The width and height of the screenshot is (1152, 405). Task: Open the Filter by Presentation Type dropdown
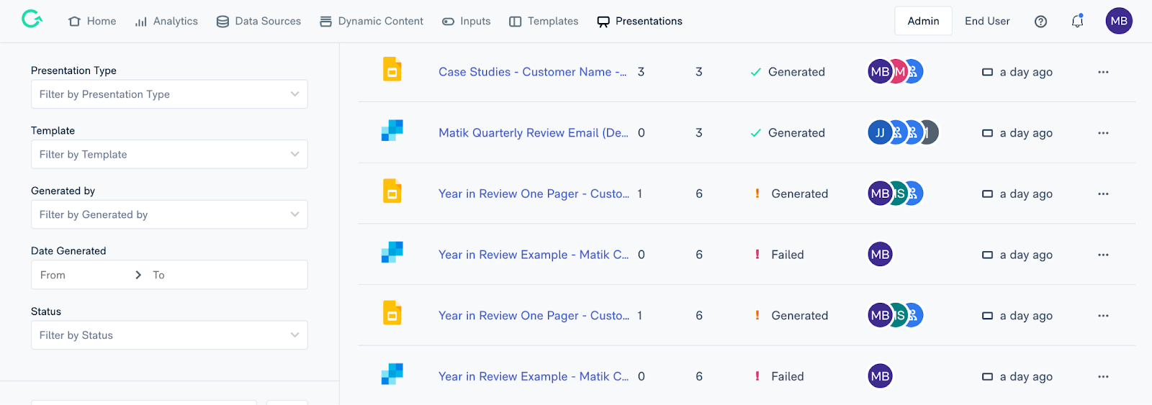(x=169, y=94)
